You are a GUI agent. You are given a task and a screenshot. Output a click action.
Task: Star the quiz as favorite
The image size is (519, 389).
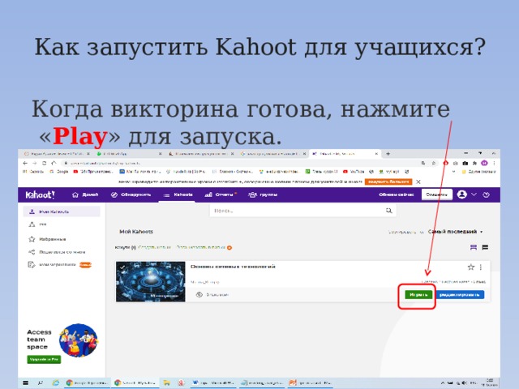pos(470,267)
